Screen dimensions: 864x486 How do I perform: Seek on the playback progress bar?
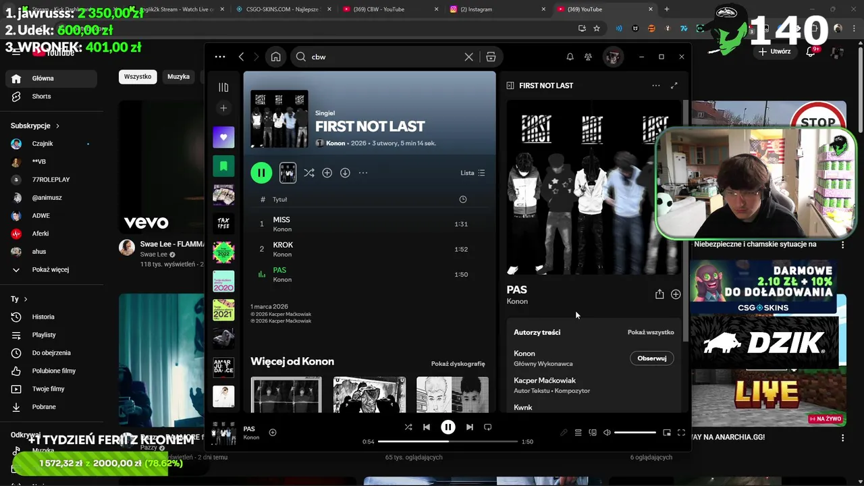coord(448,441)
